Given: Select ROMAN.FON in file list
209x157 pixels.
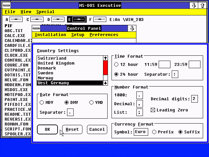Looking at the screenshot, I should pyautogui.click(x=17, y=124).
